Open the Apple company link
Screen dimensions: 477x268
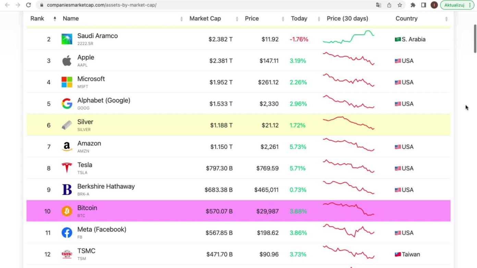point(86,57)
